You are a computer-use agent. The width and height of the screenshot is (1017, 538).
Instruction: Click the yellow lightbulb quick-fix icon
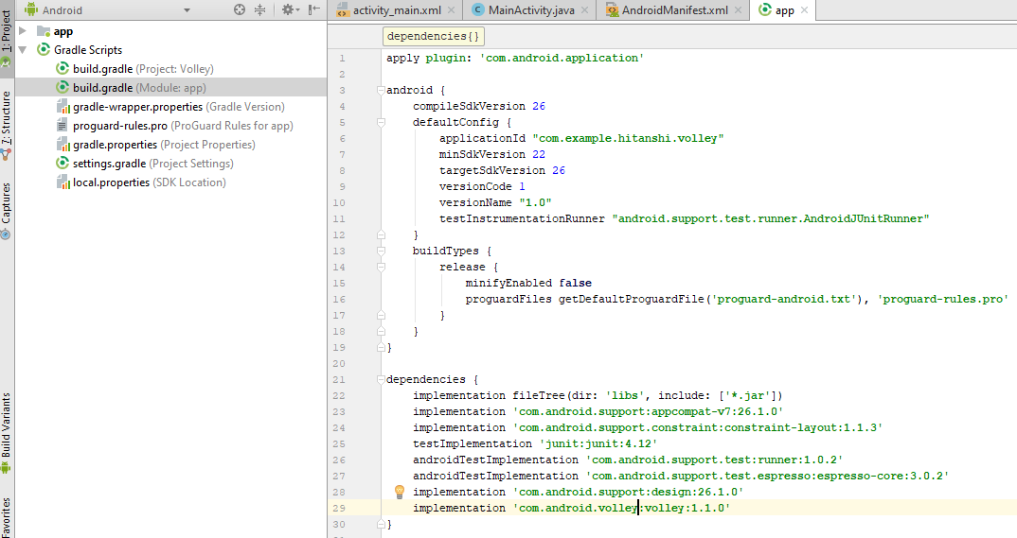click(x=400, y=492)
